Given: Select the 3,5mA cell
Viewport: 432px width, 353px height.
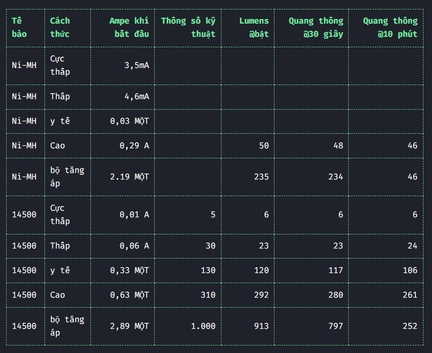Looking at the screenshot, I should pos(136,65).
